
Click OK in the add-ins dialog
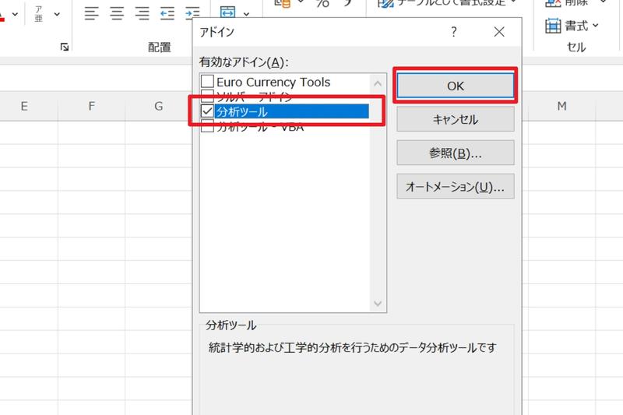(456, 86)
